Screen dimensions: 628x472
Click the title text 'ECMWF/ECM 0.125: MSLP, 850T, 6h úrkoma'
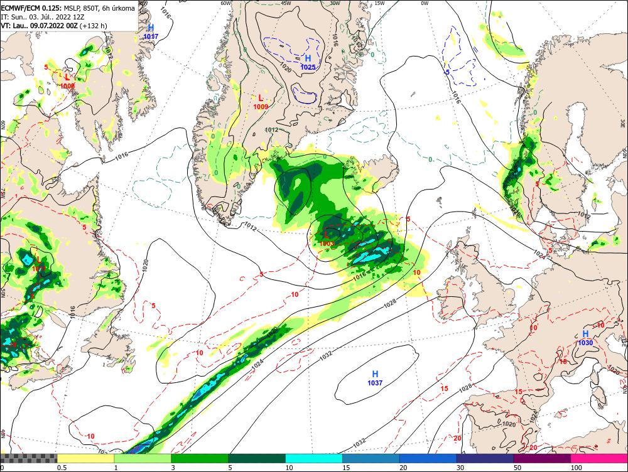(x=68, y=8)
